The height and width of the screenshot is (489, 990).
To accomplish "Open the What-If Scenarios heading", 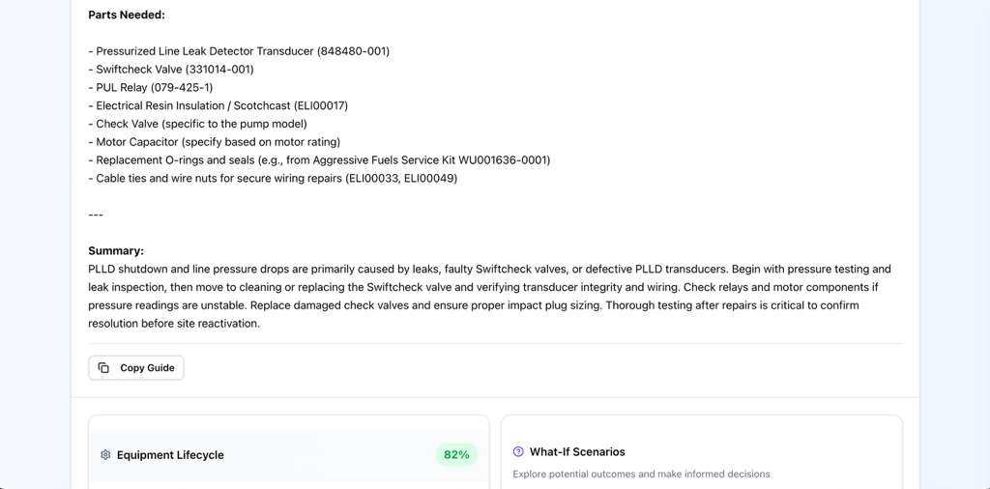I will coord(577,451).
